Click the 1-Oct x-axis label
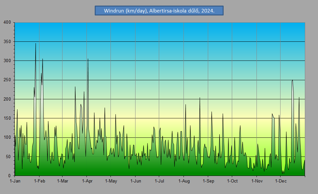 point(232,181)
